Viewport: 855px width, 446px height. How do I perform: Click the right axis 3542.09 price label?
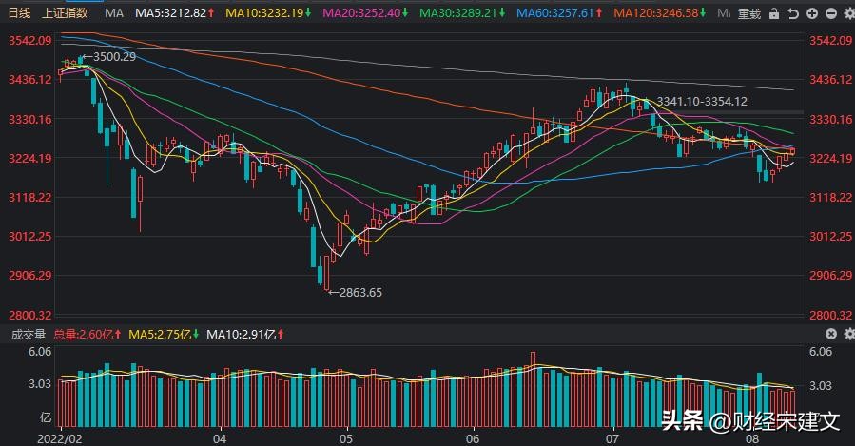click(x=830, y=40)
